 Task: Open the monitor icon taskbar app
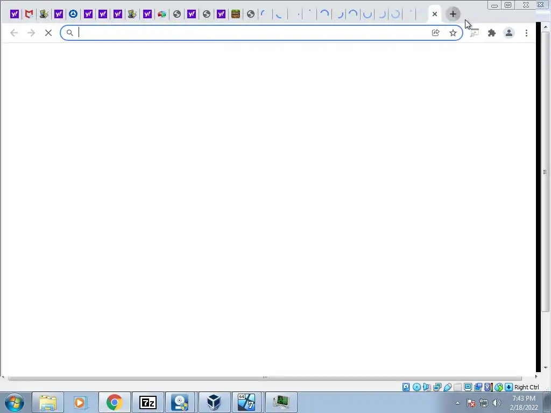281,402
